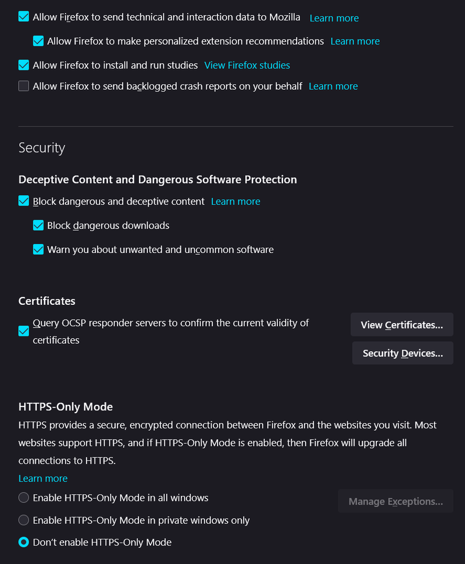This screenshot has height=564, width=465.
Task: Toggle Block dangerous downloads checkbox
Action: [x=38, y=225]
